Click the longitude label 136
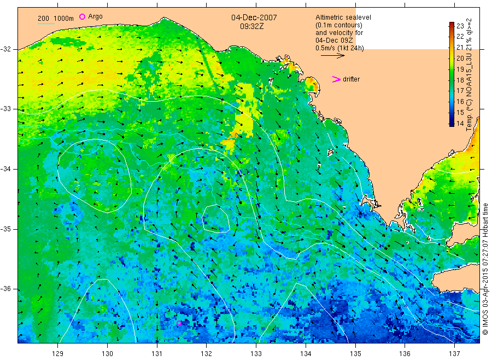 click(x=405, y=354)
